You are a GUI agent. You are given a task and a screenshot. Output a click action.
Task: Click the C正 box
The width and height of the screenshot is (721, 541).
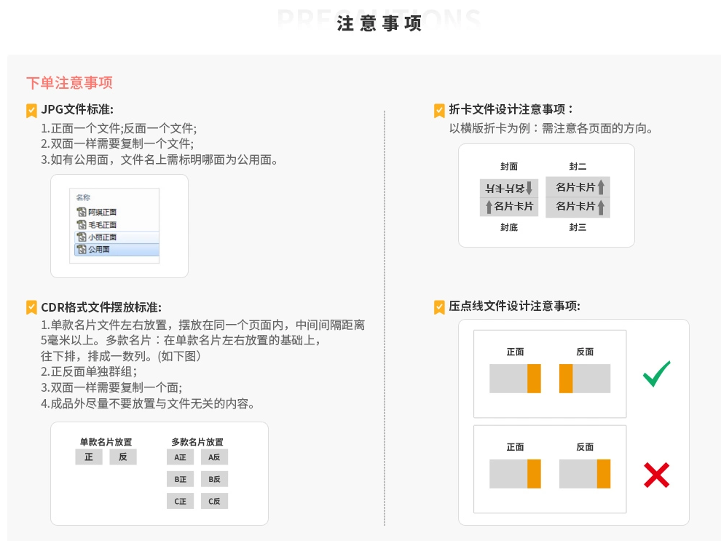[181, 502]
